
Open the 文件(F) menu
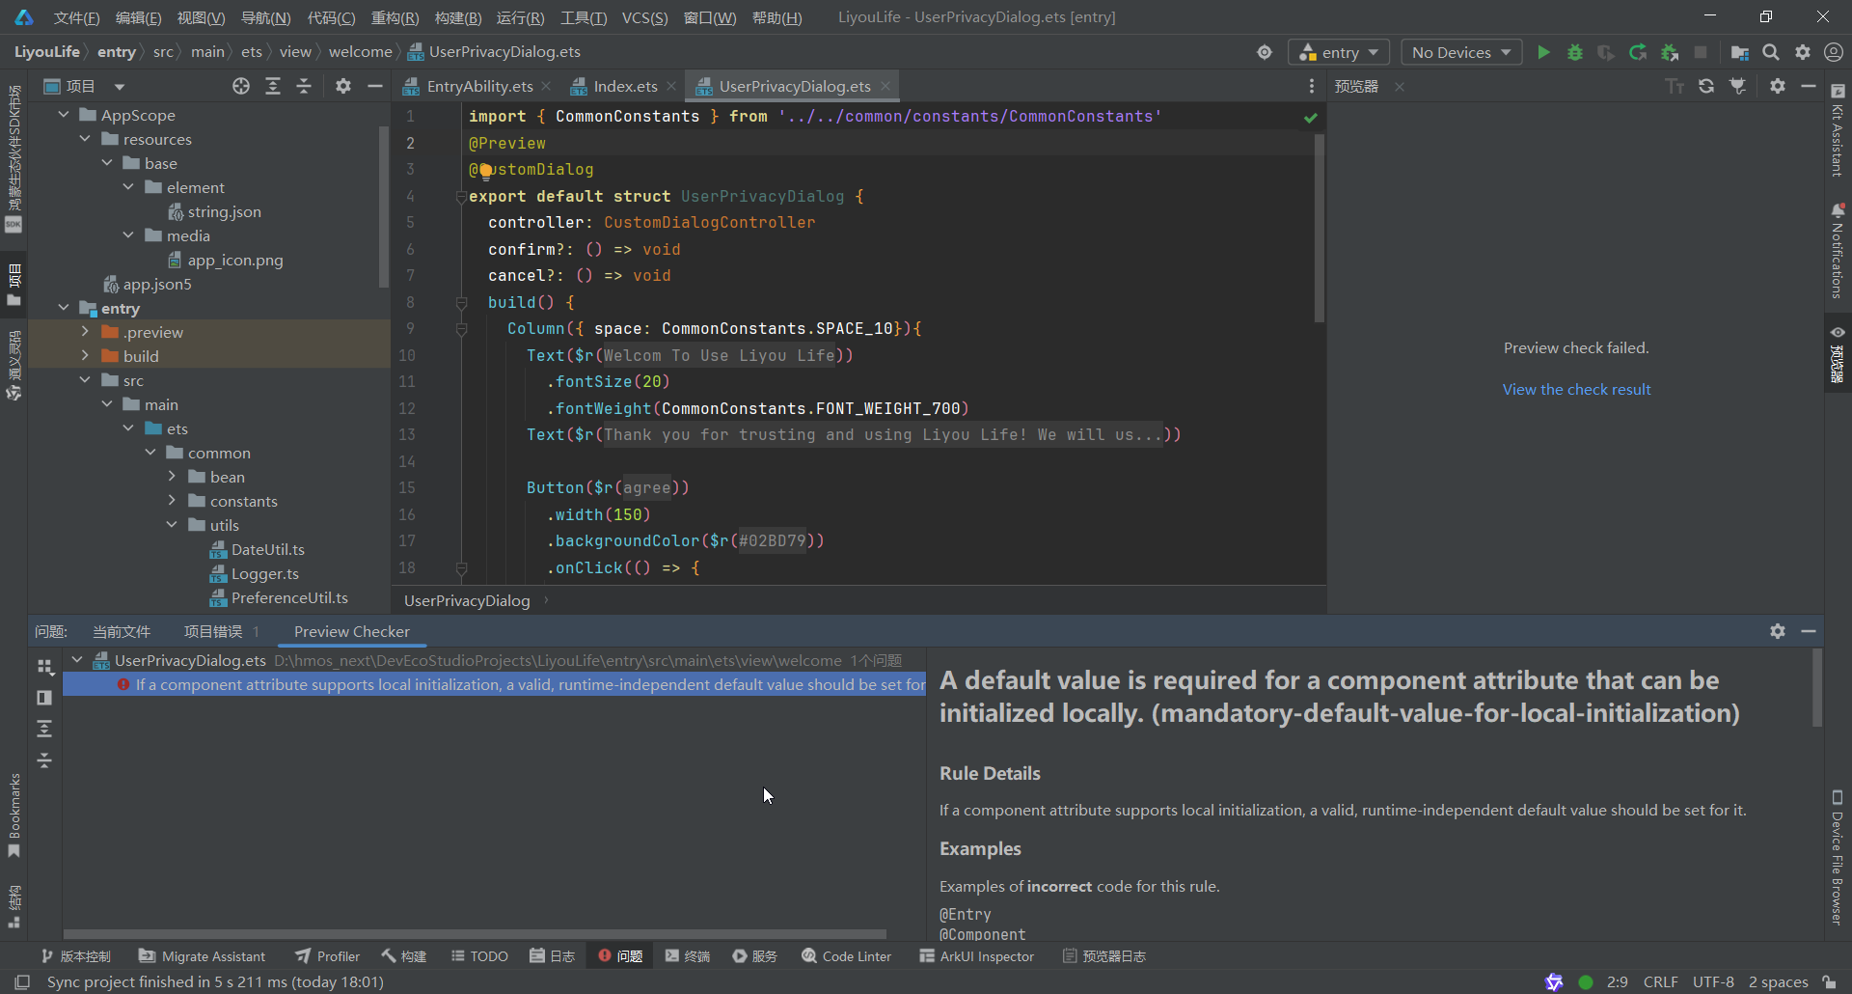[76, 17]
